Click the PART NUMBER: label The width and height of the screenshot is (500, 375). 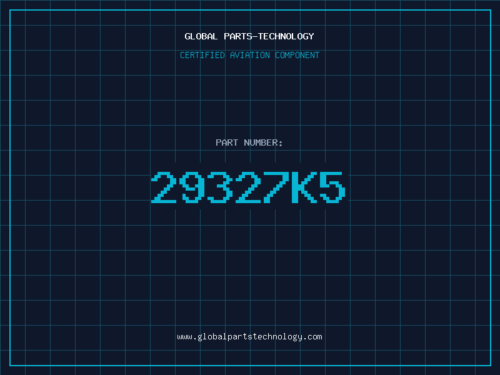(x=249, y=142)
